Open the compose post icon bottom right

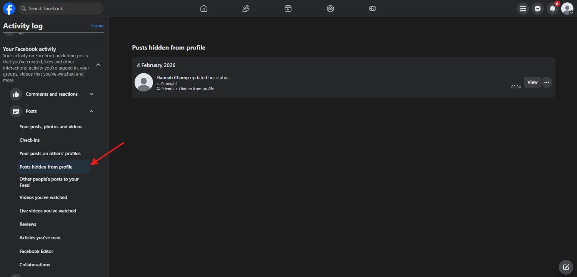coord(565,267)
